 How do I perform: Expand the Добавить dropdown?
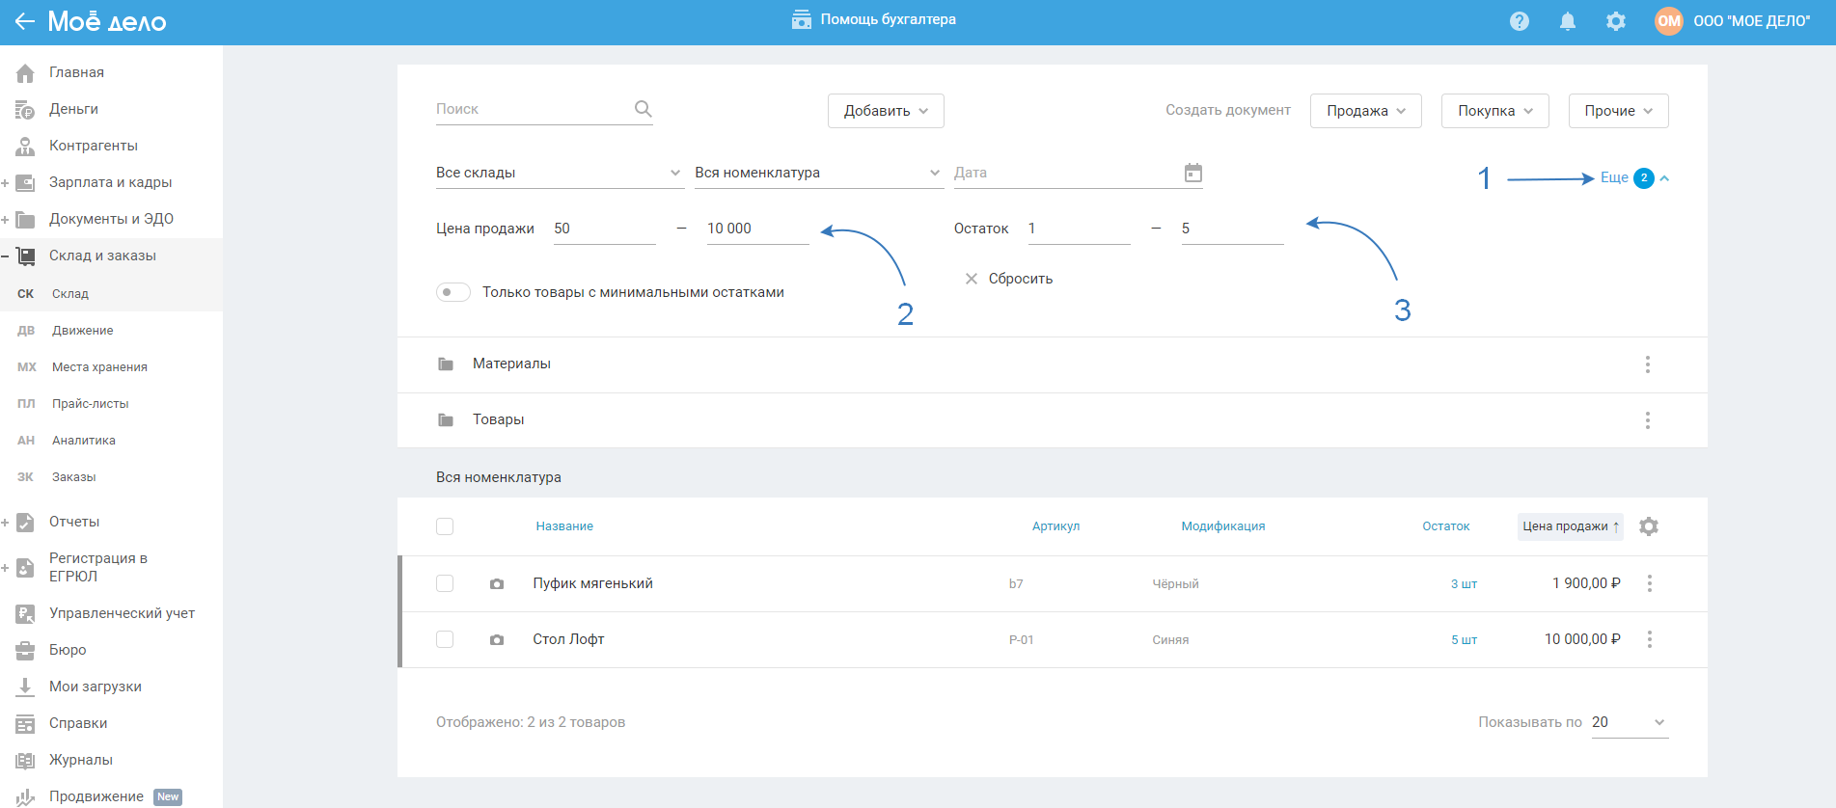point(885,111)
